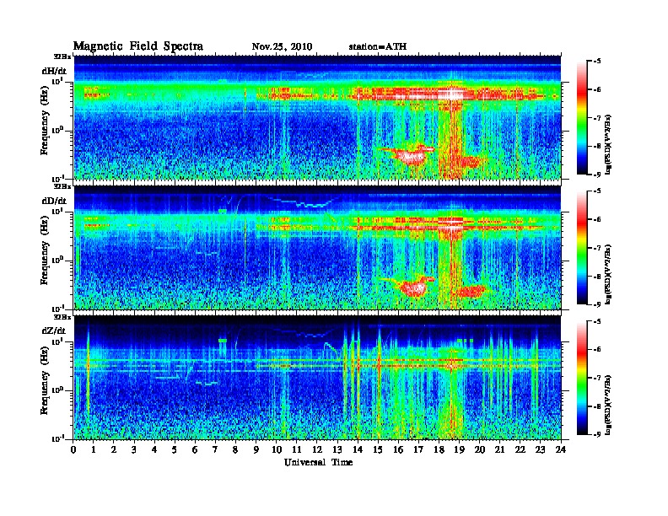Select the dH/dt color scale bar

[582, 117]
